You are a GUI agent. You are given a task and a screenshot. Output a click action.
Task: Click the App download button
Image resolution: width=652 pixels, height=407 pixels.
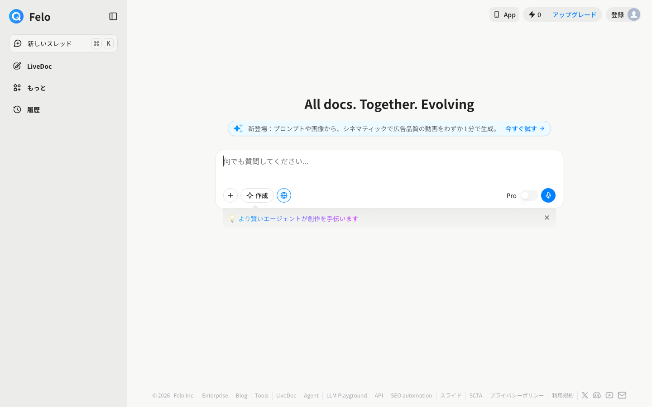[x=504, y=14]
